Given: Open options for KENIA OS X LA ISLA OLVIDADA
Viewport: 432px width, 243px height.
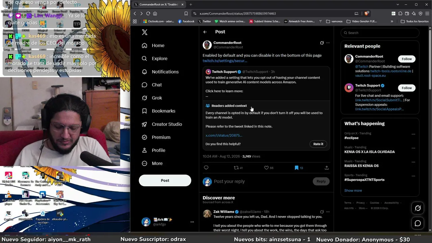Looking at the screenshot, I should (x=413, y=148).
